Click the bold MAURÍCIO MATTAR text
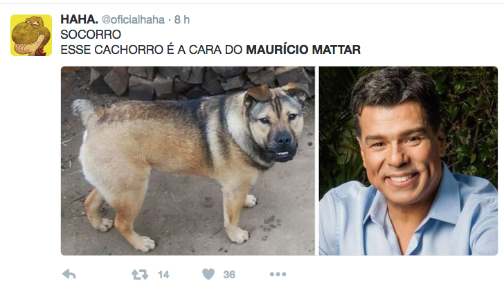 (303, 50)
